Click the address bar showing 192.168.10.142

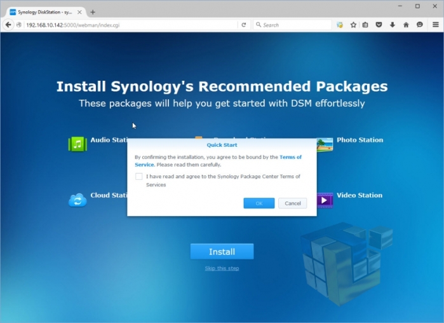point(130,25)
